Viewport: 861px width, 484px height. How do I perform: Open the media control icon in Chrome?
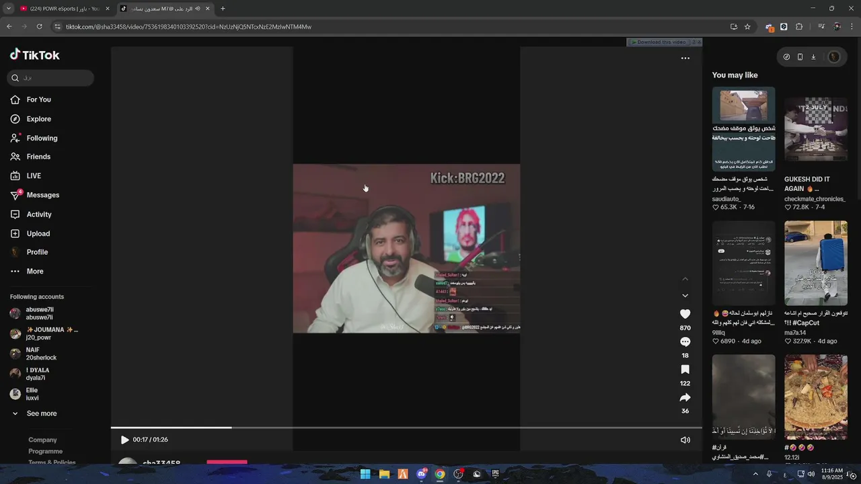point(821,27)
